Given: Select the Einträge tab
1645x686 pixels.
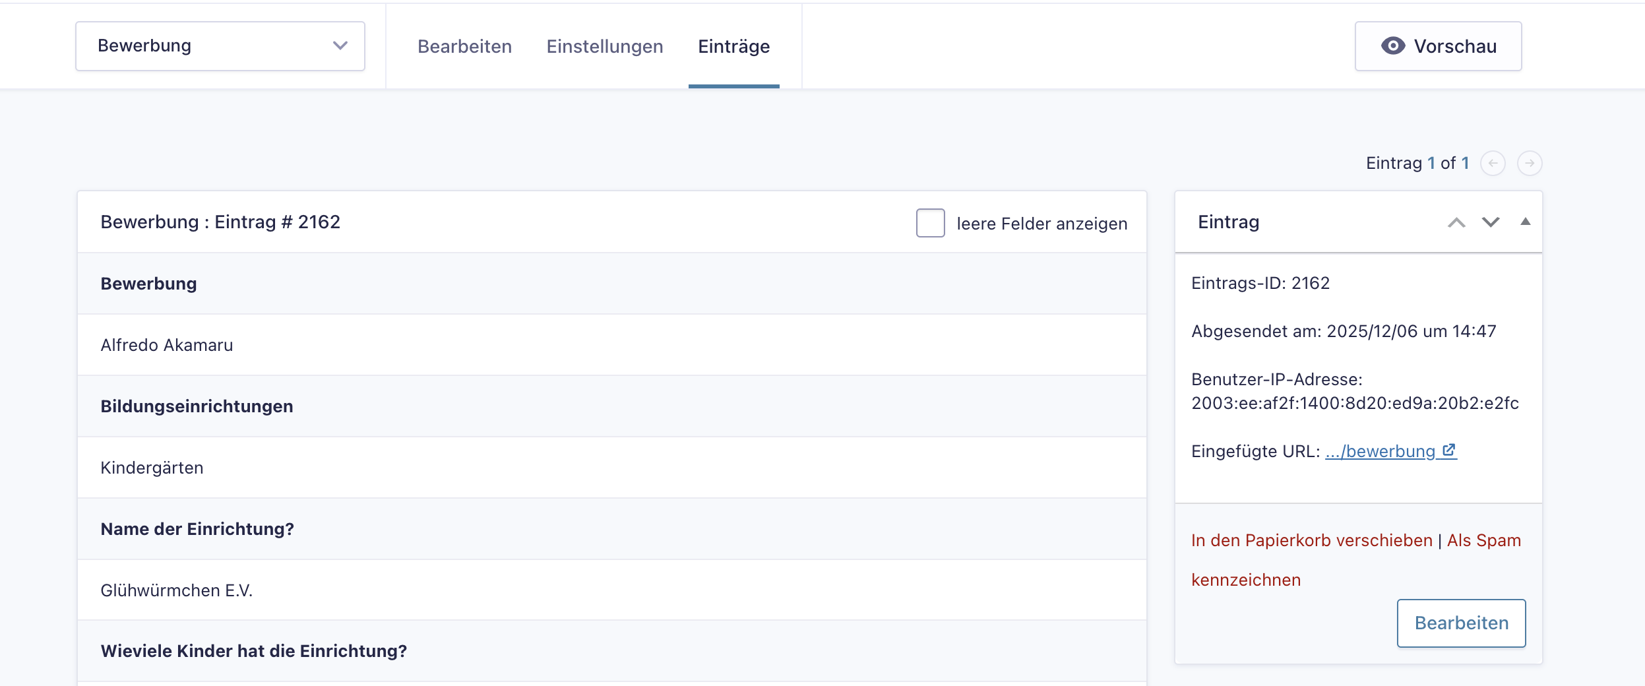Looking at the screenshot, I should [733, 46].
